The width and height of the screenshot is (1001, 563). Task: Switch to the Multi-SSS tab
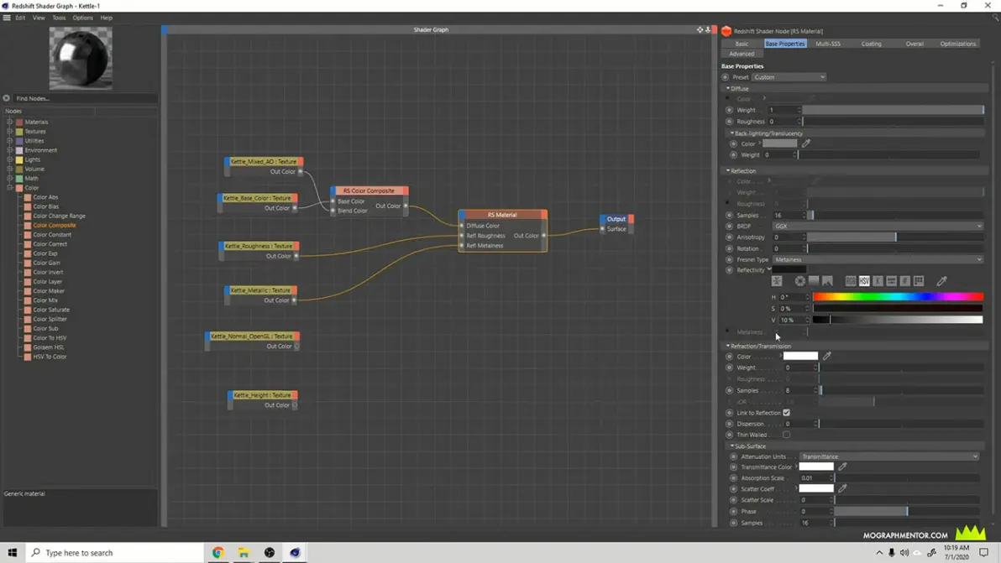[x=828, y=44]
